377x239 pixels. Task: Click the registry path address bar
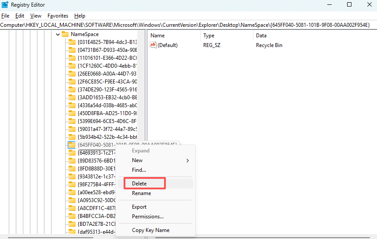[188, 25]
